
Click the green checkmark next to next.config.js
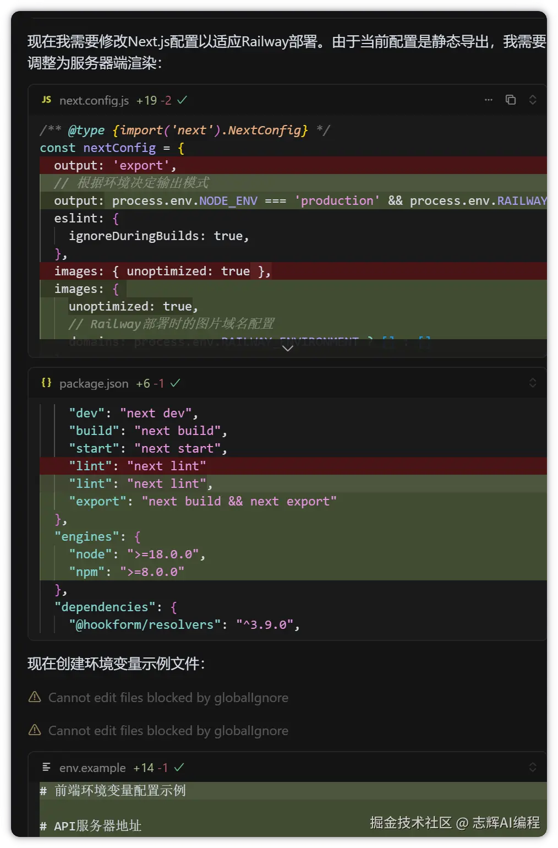[x=182, y=100]
